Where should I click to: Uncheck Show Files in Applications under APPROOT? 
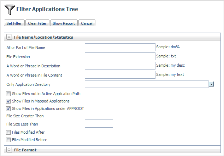8,109
